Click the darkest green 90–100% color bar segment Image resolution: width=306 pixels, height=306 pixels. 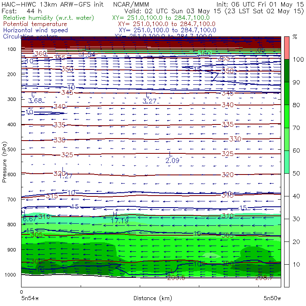tap(287, 71)
